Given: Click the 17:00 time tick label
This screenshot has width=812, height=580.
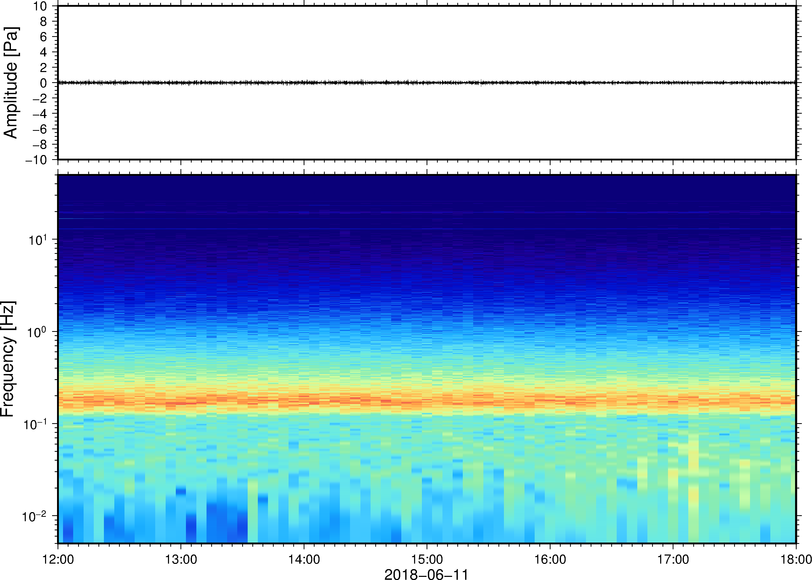Looking at the screenshot, I should tap(673, 559).
